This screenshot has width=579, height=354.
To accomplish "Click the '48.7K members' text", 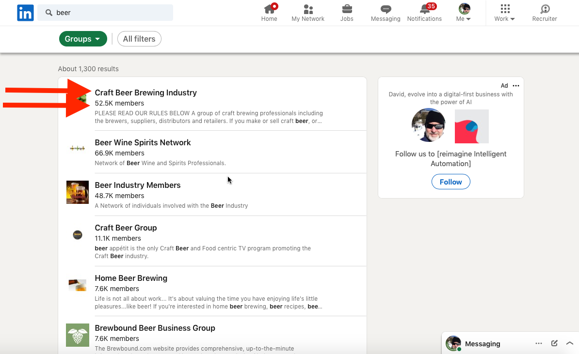I will click(x=119, y=196).
